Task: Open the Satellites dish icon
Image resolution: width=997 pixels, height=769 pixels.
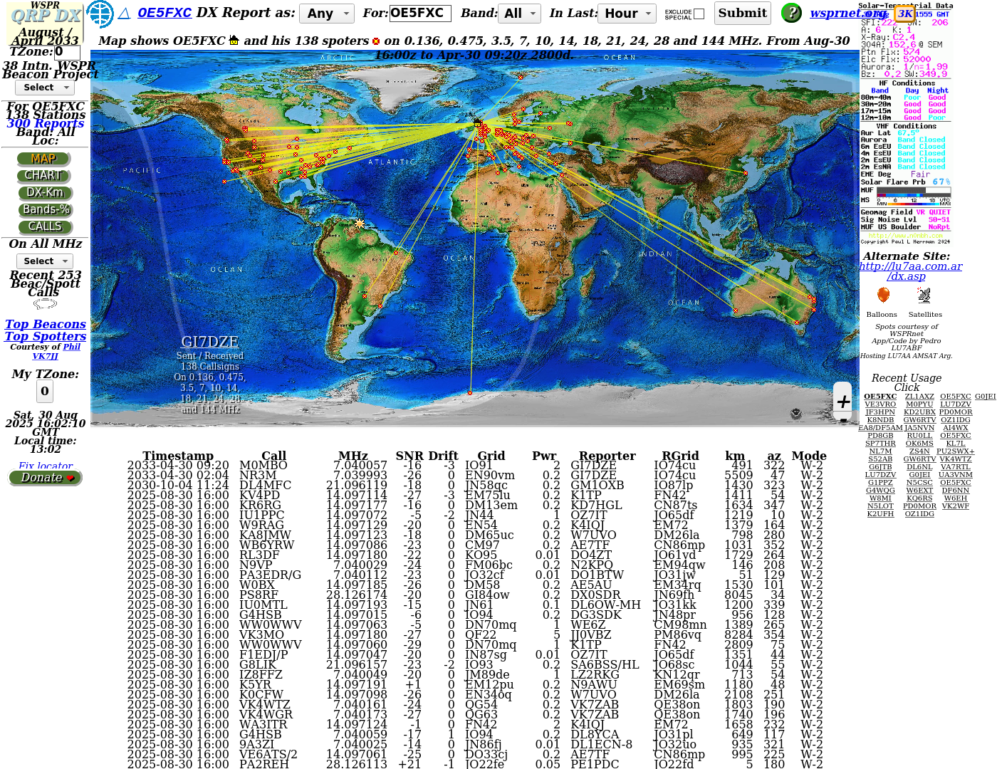Action: point(924,295)
